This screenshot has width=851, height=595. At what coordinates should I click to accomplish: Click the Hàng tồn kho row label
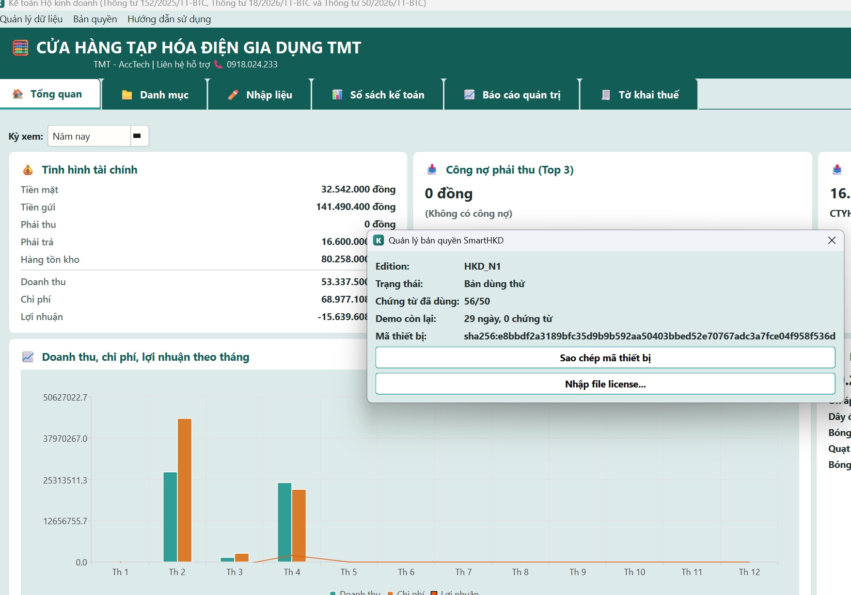[x=50, y=259]
